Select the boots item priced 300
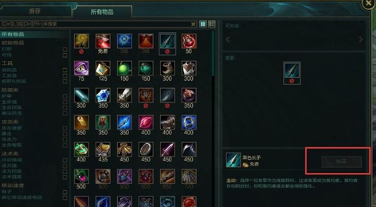The height and width of the screenshot is (207, 376). click(167, 68)
